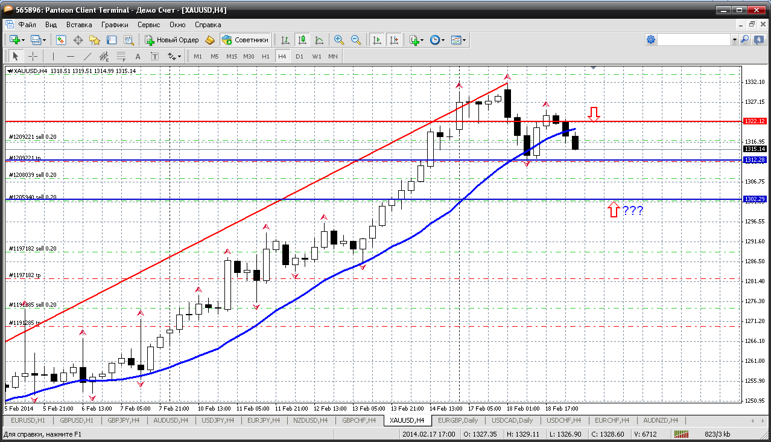Open the Сервис menu
The height and width of the screenshot is (442, 771).
click(148, 25)
